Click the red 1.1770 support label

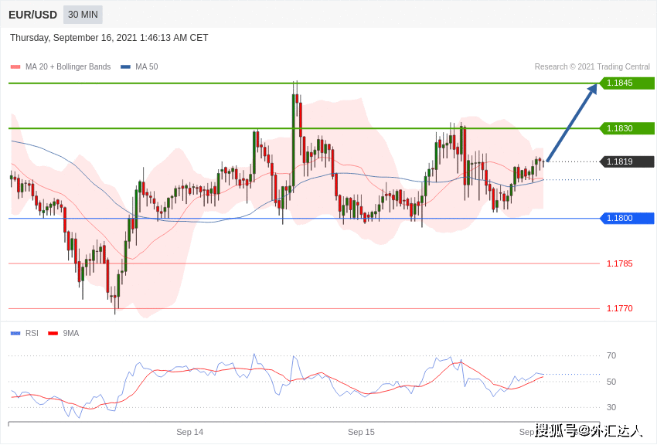tap(619, 308)
